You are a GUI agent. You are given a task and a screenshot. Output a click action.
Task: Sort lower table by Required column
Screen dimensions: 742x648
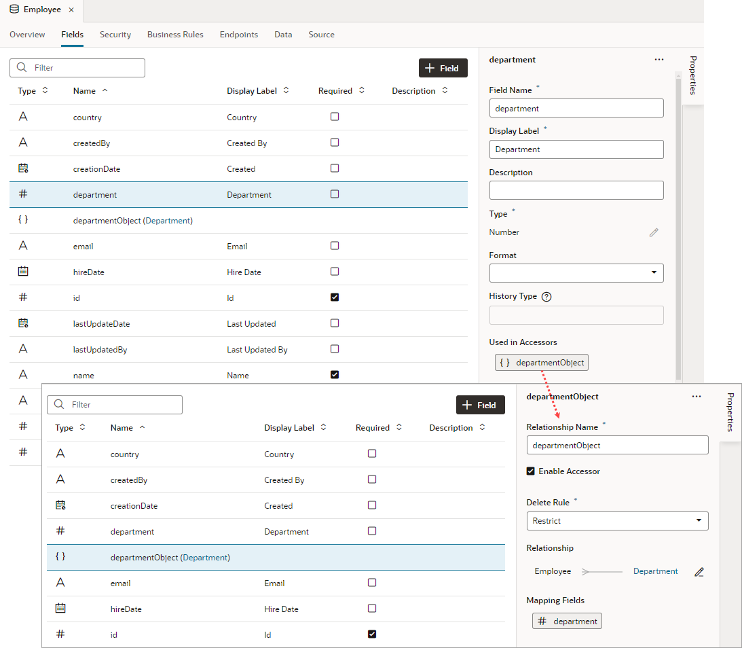[399, 427]
